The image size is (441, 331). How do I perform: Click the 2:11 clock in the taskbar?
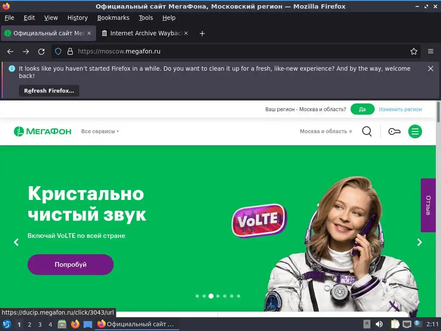pyautogui.click(x=432, y=324)
